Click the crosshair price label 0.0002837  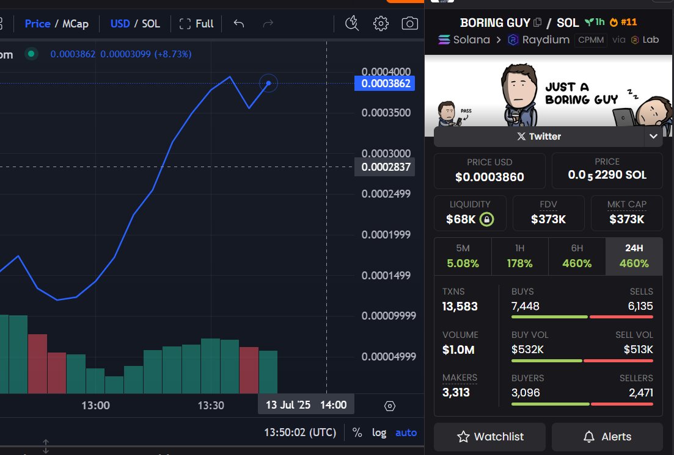(385, 167)
